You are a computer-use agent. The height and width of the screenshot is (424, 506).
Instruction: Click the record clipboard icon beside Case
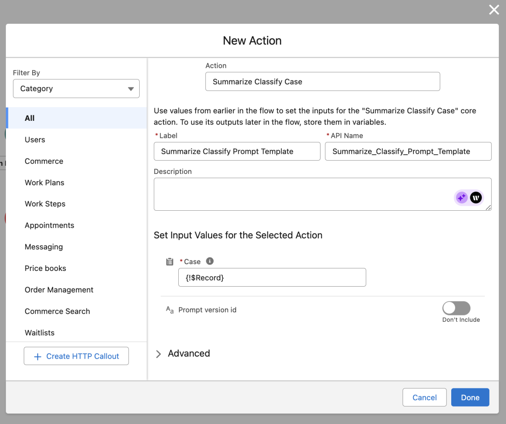(169, 261)
